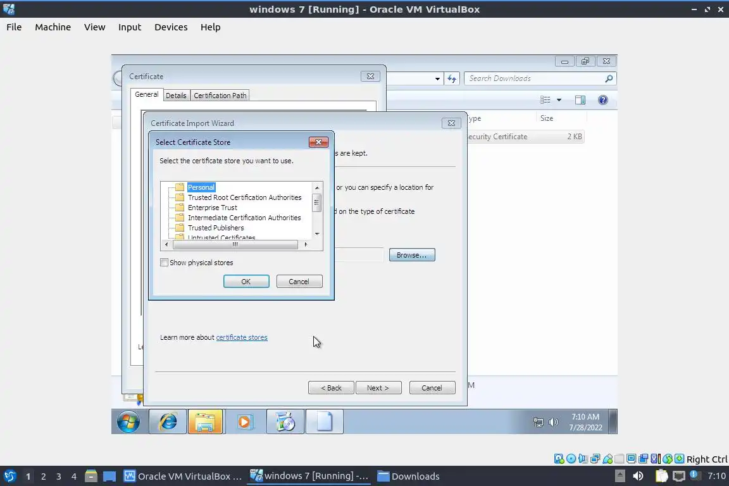Click the Explorer search magnifier icon
Viewport: 729px width, 486px height.
click(609, 78)
